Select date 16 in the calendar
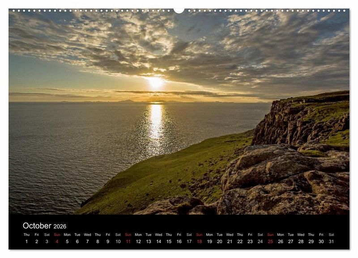Viewport: 358px width, 258px height. (x=179, y=241)
